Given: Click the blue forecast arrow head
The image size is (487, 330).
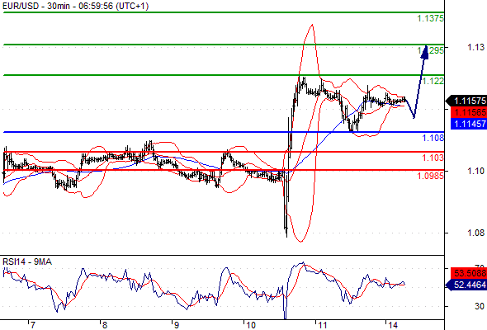Looking at the screenshot, I should pyautogui.click(x=425, y=52).
